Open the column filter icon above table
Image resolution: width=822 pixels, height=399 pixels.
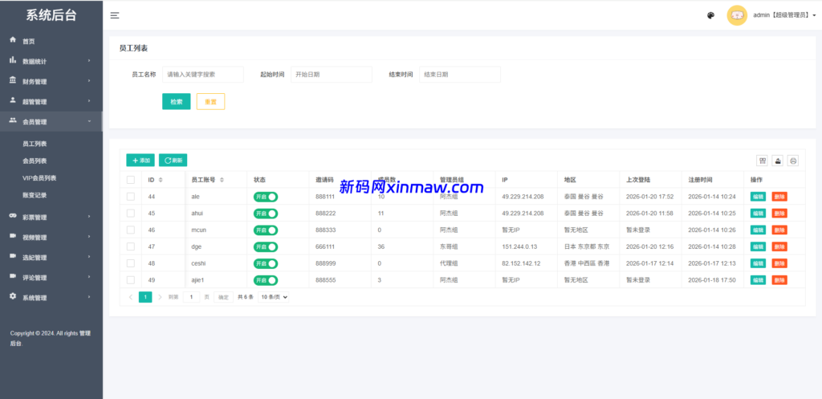click(x=763, y=161)
